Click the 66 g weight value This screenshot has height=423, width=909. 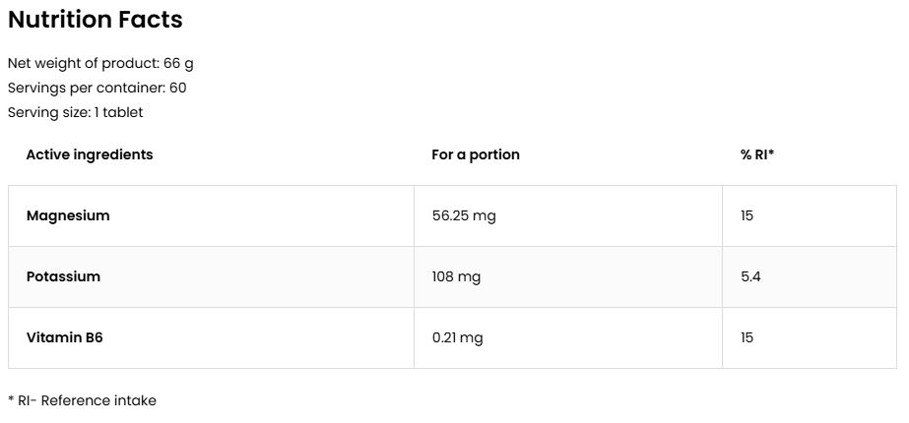click(x=178, y=63)
